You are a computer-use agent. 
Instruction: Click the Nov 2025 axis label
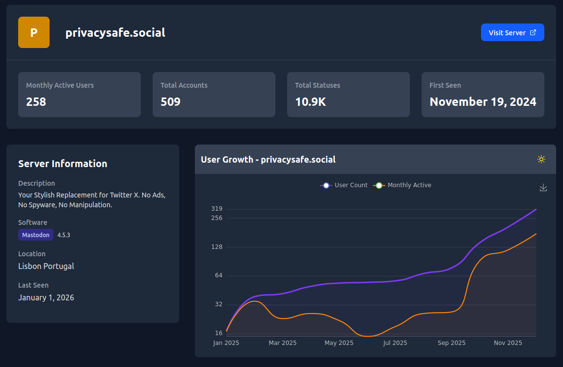(x=508, y=343)
